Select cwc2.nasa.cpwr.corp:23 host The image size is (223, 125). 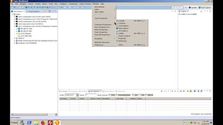[x=31, y=24]
